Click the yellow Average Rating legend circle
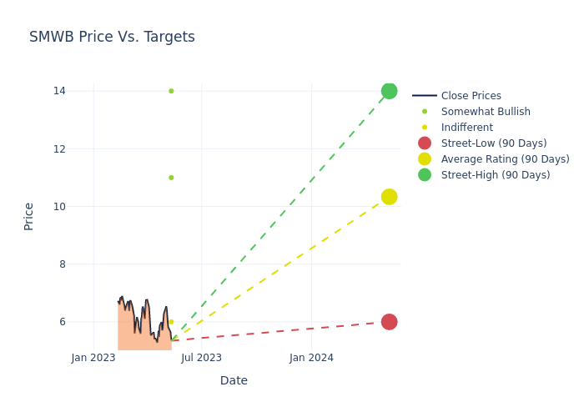Image resolution: width=584 pixels, height=417 pixels. click(425, 159)
